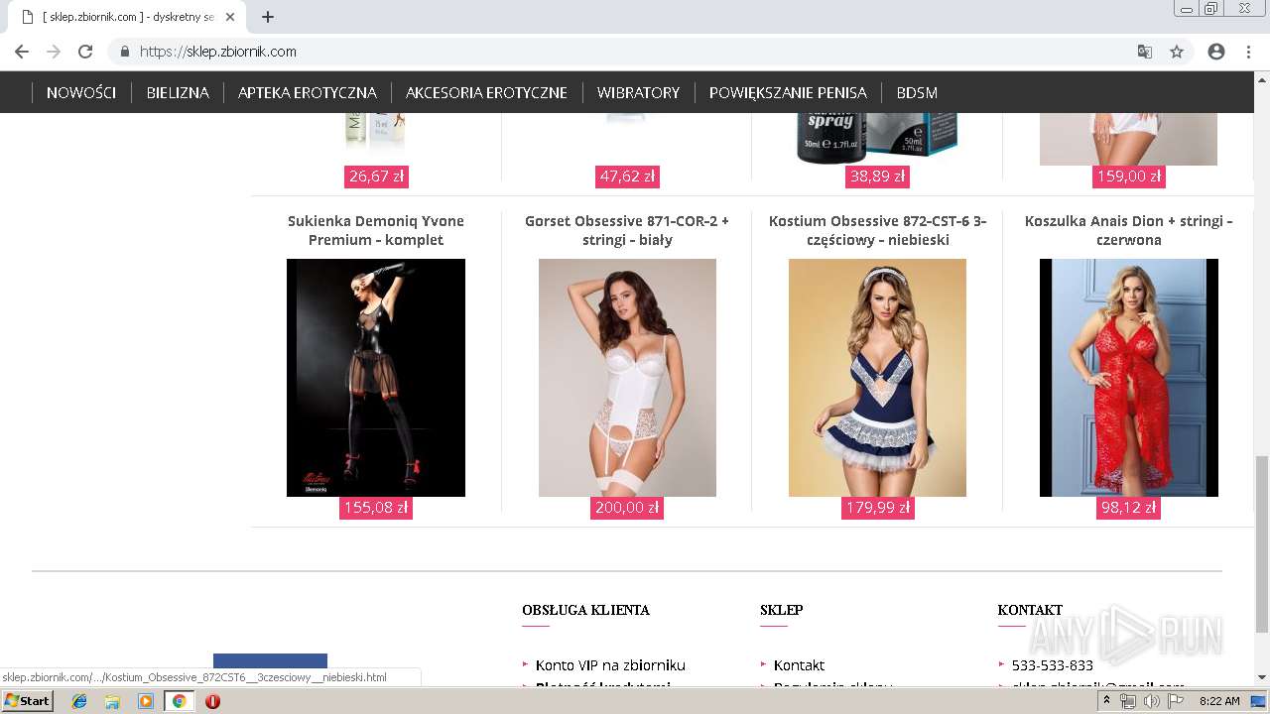This screenshot has width=1270, height=714.
Task: Click the blue Kostium Obsessive product image
Action: 877,378
